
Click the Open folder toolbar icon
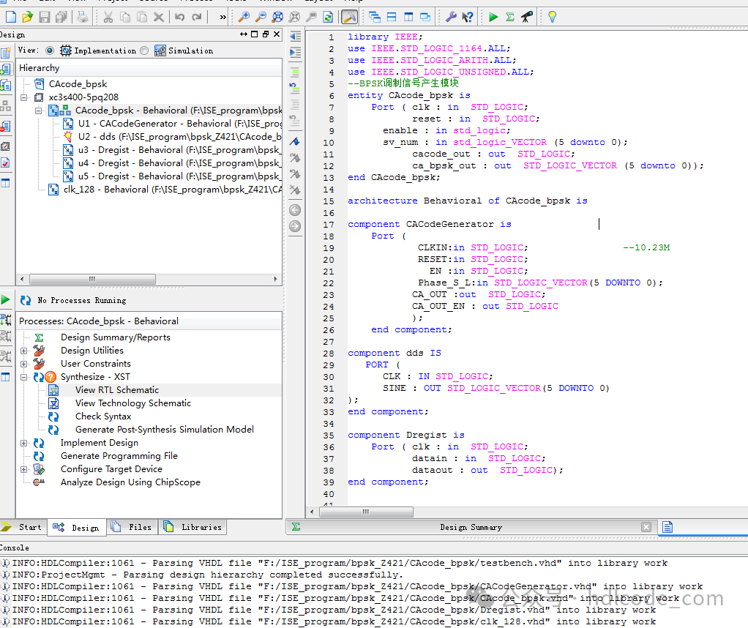pyautogui.click(x=27, y=16)
